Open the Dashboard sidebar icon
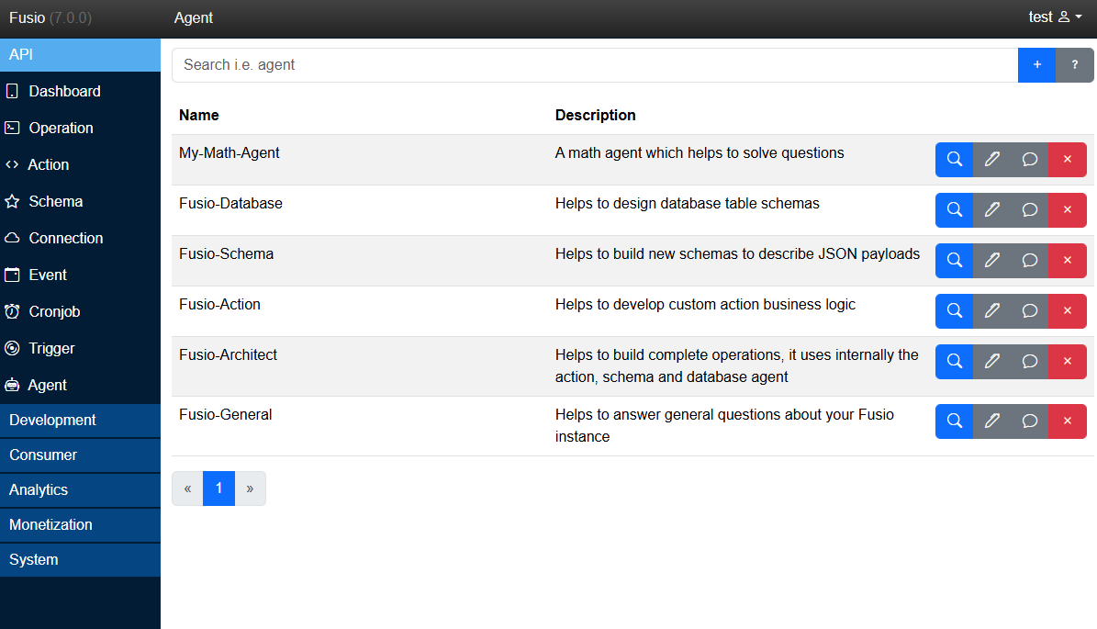This screenshot has height=629, width=1097. (12, 91)
